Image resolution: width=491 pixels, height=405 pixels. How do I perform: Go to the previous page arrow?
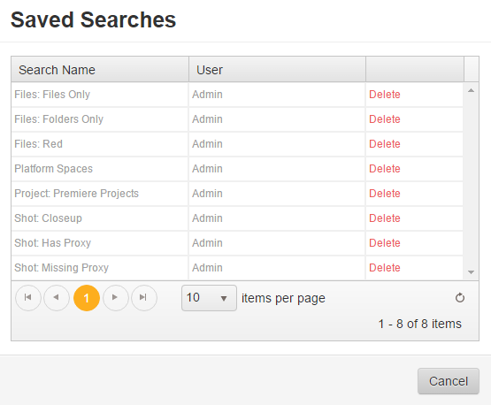(x=57, y=298)
